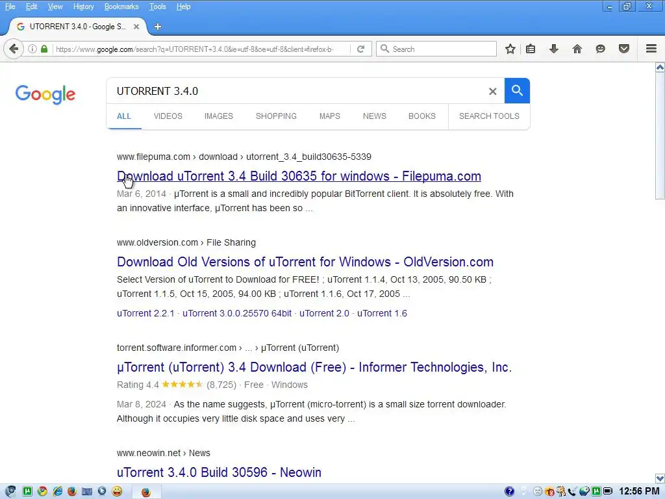The width and height of the screenshot is (665, 499).
Task: Open a new tab with the plus button
Action: tap(157, 27)
